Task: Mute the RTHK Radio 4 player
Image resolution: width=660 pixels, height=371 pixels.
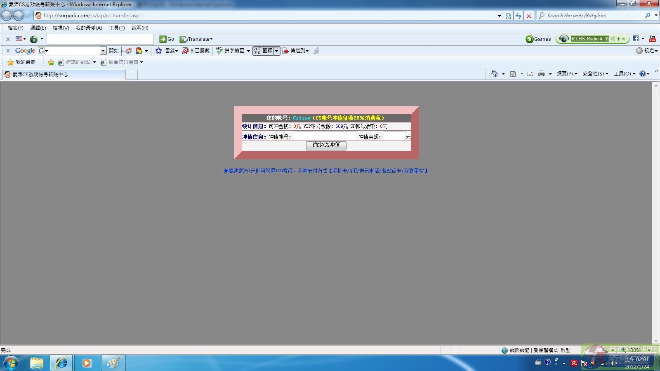Action: (612, 39)
